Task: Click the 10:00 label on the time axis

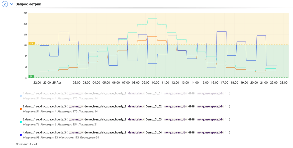Action: tap(155, 82)
